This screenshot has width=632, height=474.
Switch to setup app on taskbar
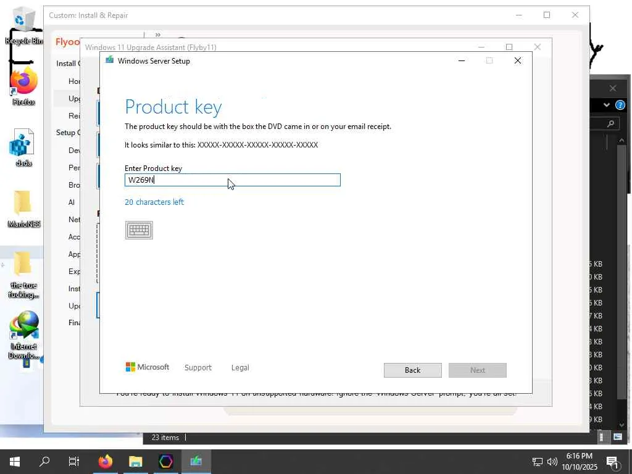coord(196,462)
